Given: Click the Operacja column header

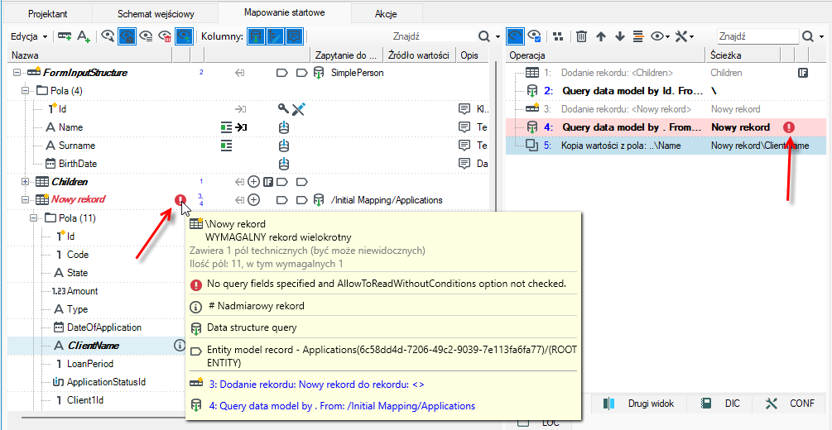Looking at the screenshot, I should 605,55.
